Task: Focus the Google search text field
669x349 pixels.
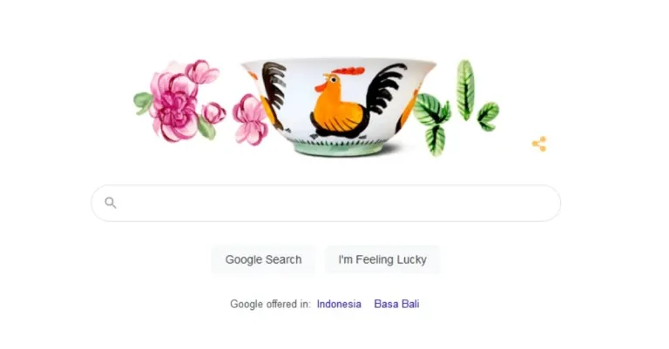Action: (326, 204)
